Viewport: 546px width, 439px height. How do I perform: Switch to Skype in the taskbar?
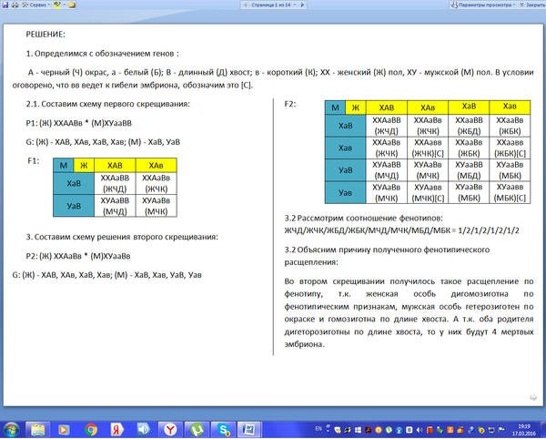222,428
